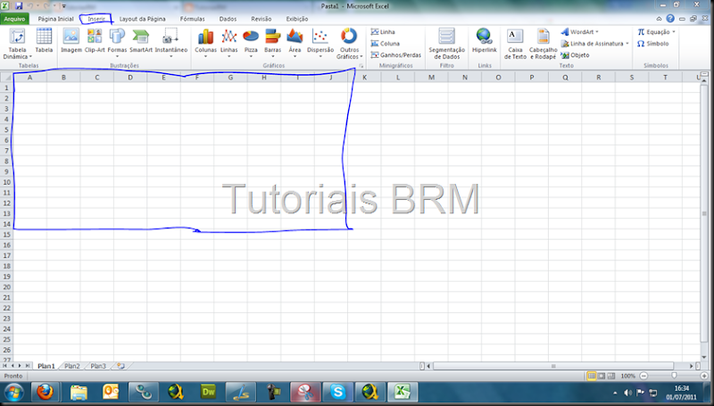
Task: Select the Plan2 sheet tab
Action: click(72, 366)
